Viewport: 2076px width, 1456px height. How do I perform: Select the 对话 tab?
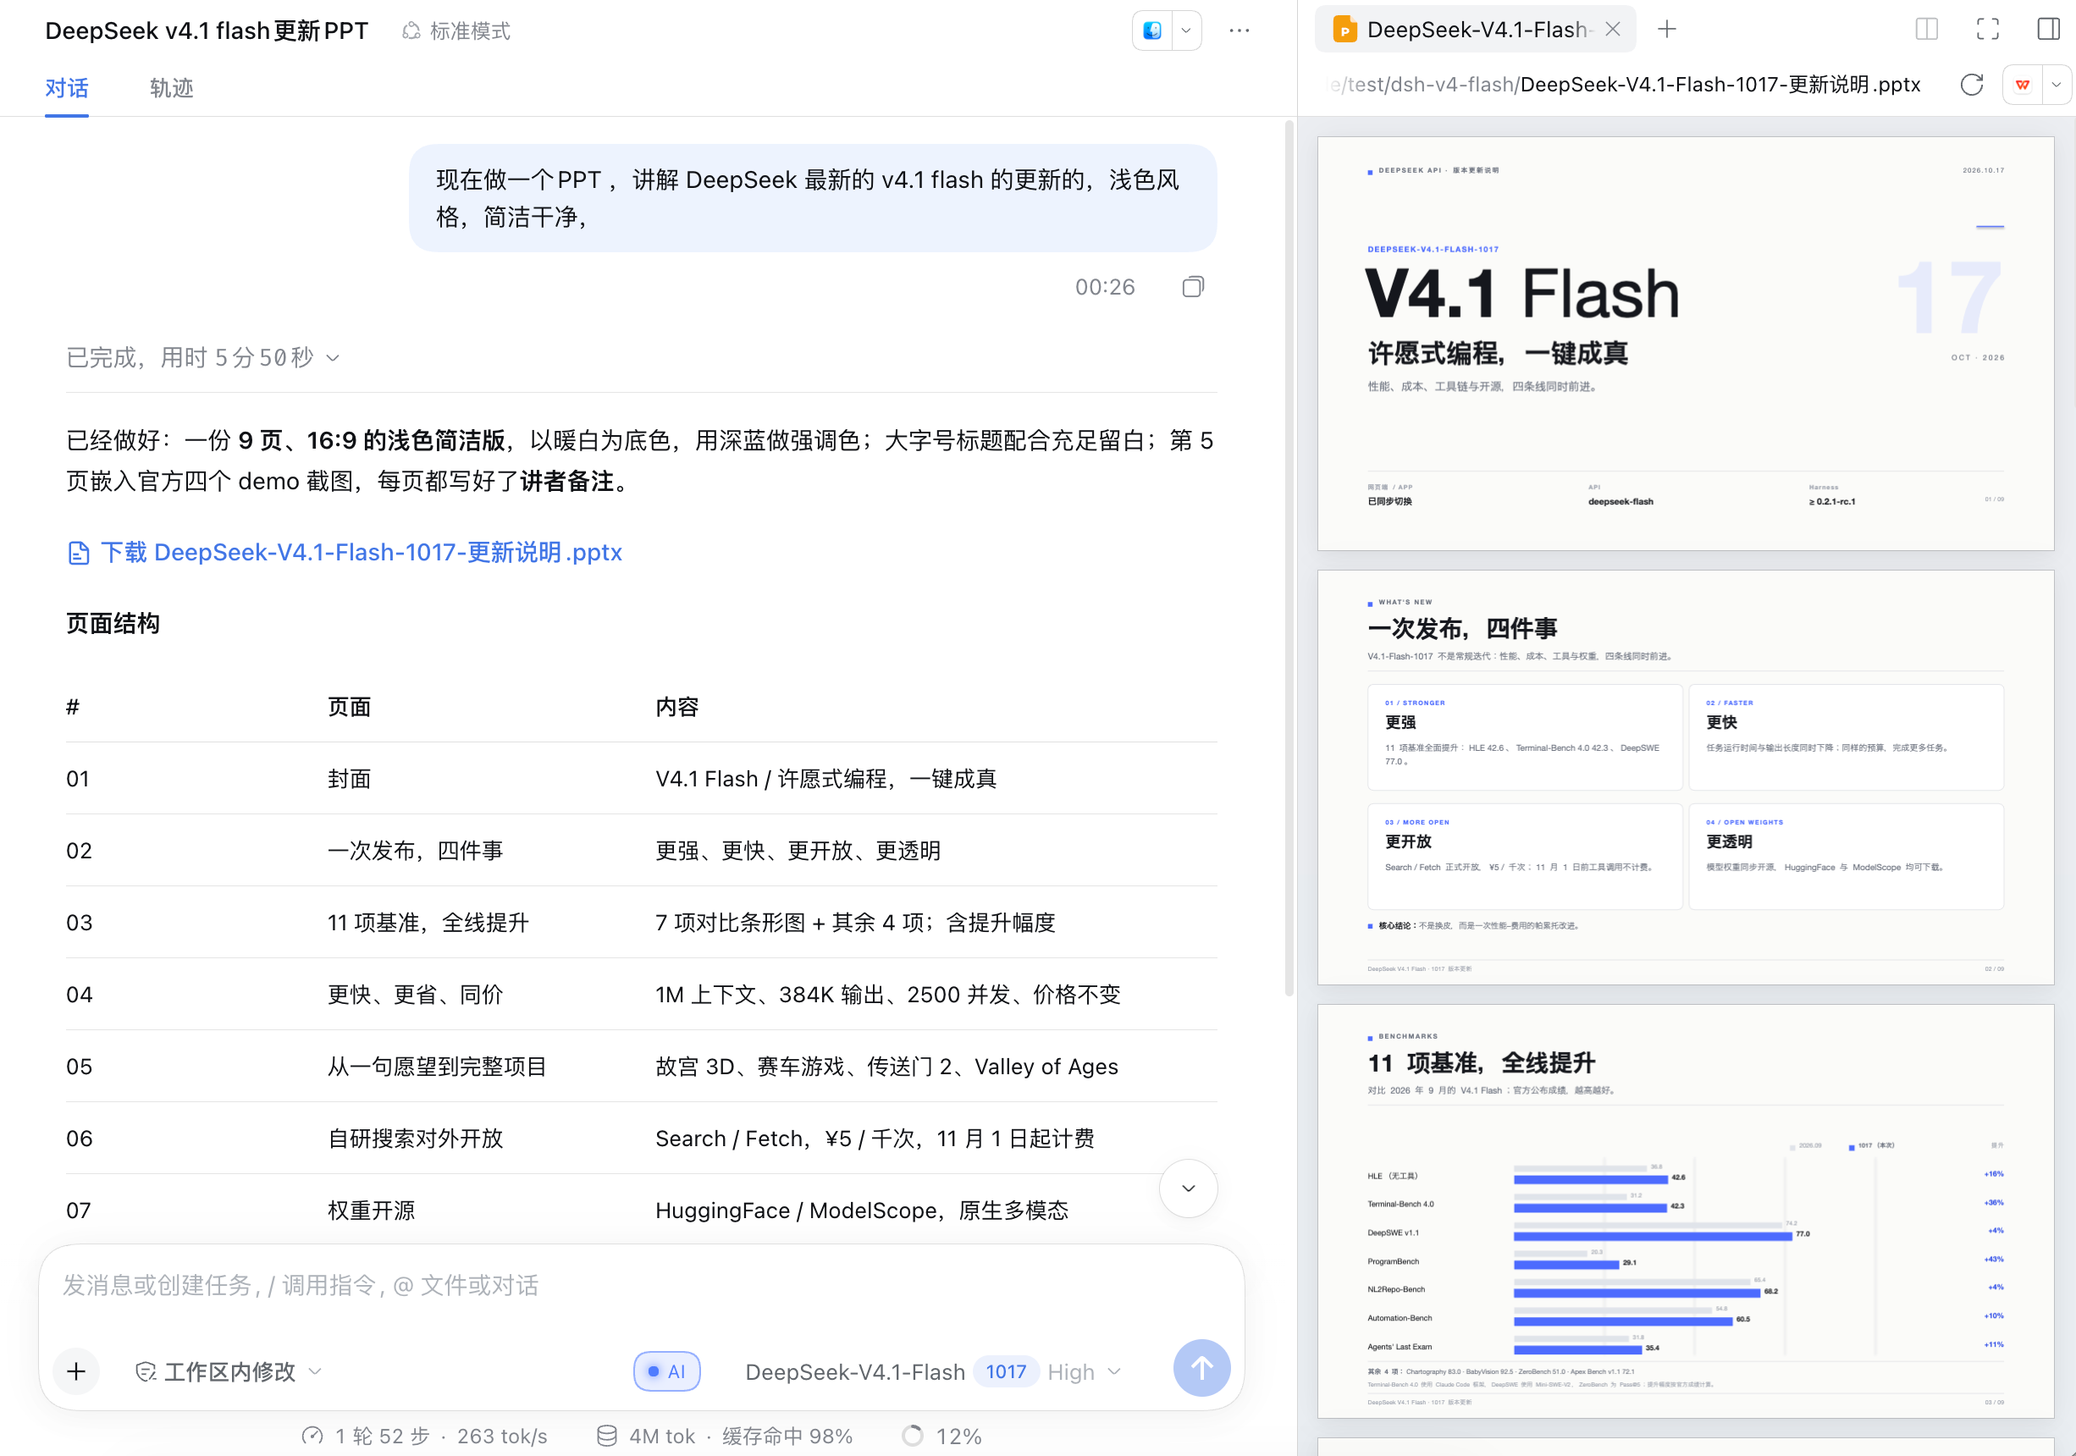(67, 88)
